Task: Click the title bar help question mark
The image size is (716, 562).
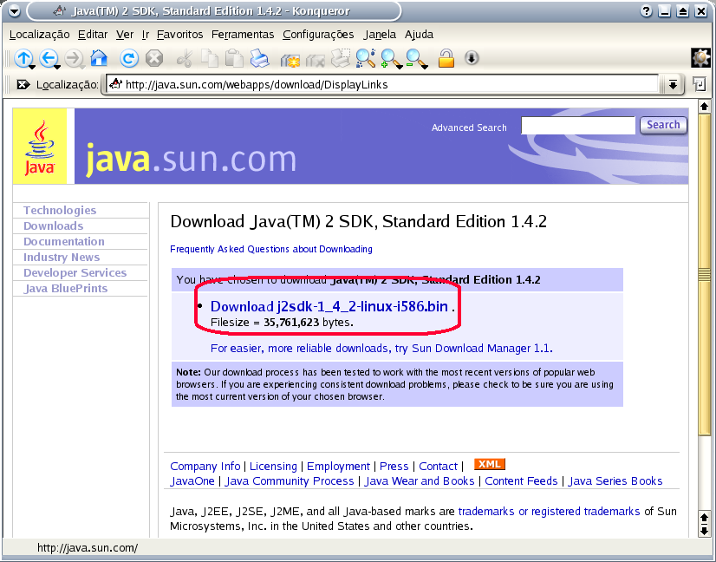Action: click(x=646, y=11)
